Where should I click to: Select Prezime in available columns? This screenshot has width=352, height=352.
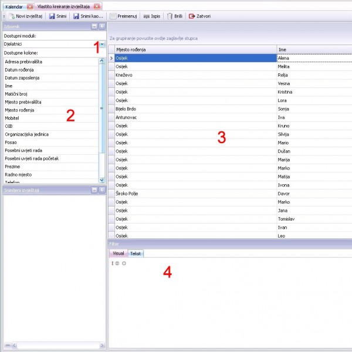pos(51,167)
